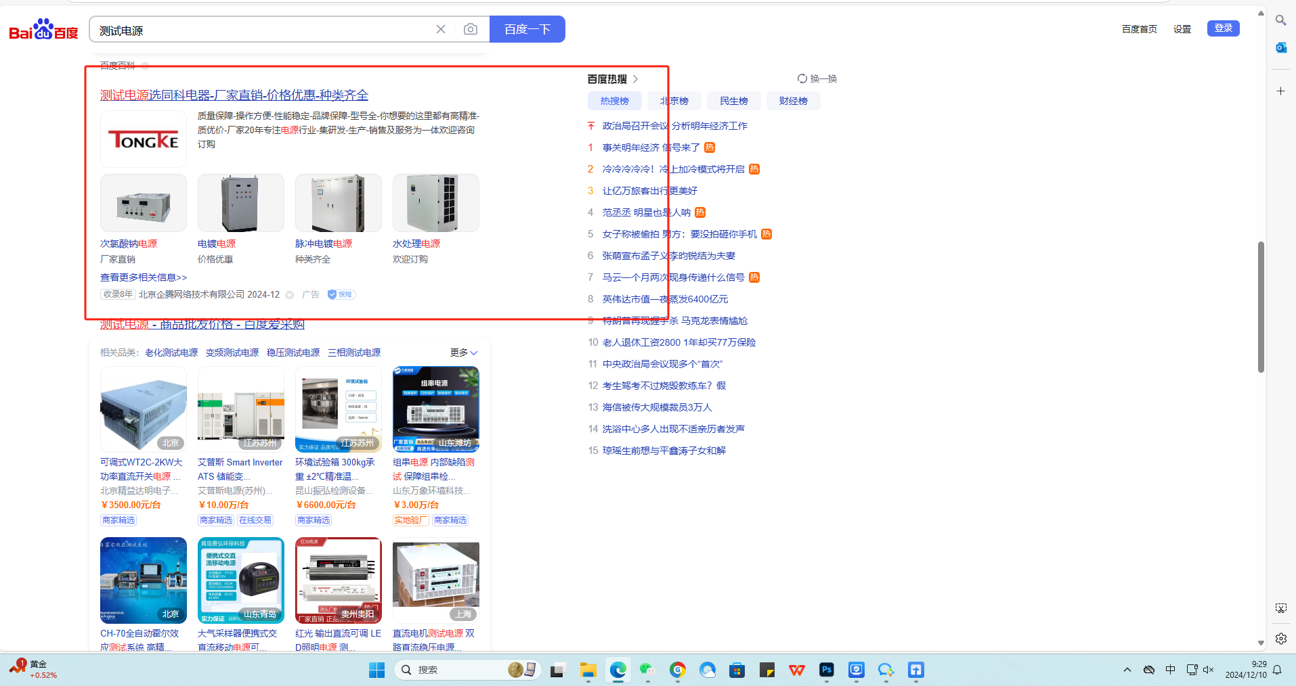The width and height of the screenshot is (1296, 686).
Task: Open hot search 海信被传大规模裁员3万人
Action: (x=657, y=407)
